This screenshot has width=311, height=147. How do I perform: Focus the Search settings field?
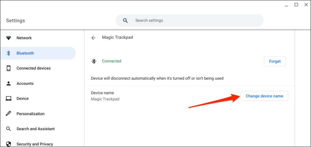(x=190, y=21)
